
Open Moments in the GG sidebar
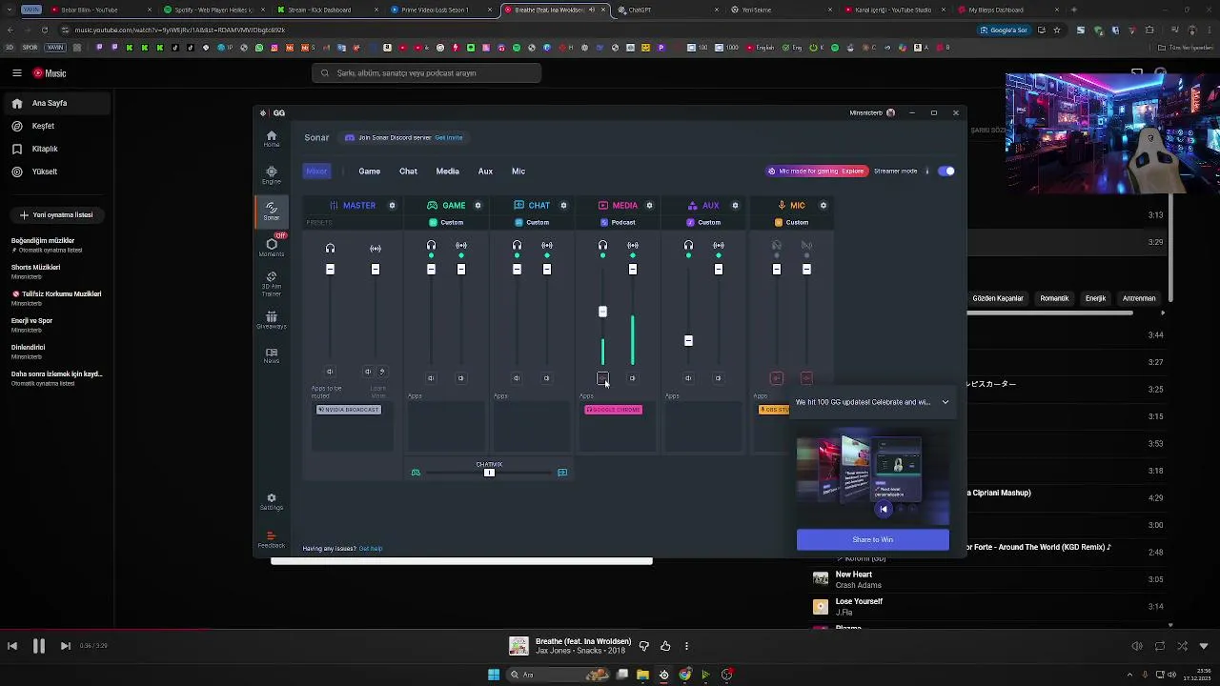[x=272, y=247]
